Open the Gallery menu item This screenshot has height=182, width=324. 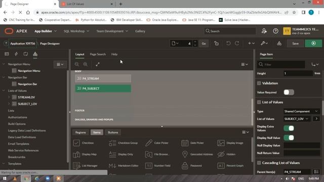(140, 31)
